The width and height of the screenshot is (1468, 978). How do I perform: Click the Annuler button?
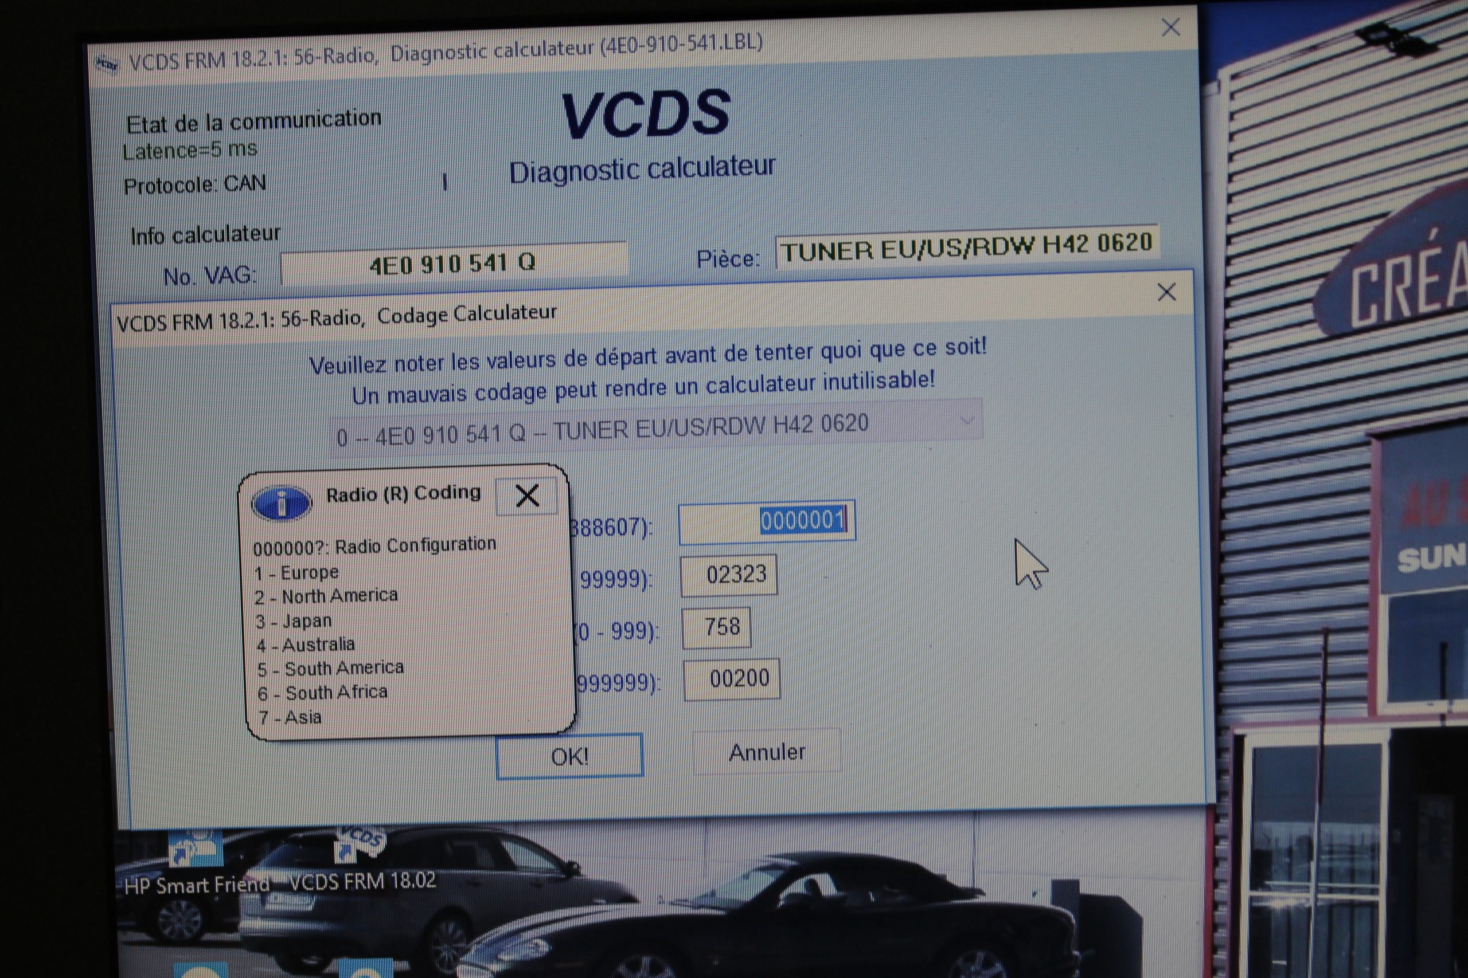(767, 752)
